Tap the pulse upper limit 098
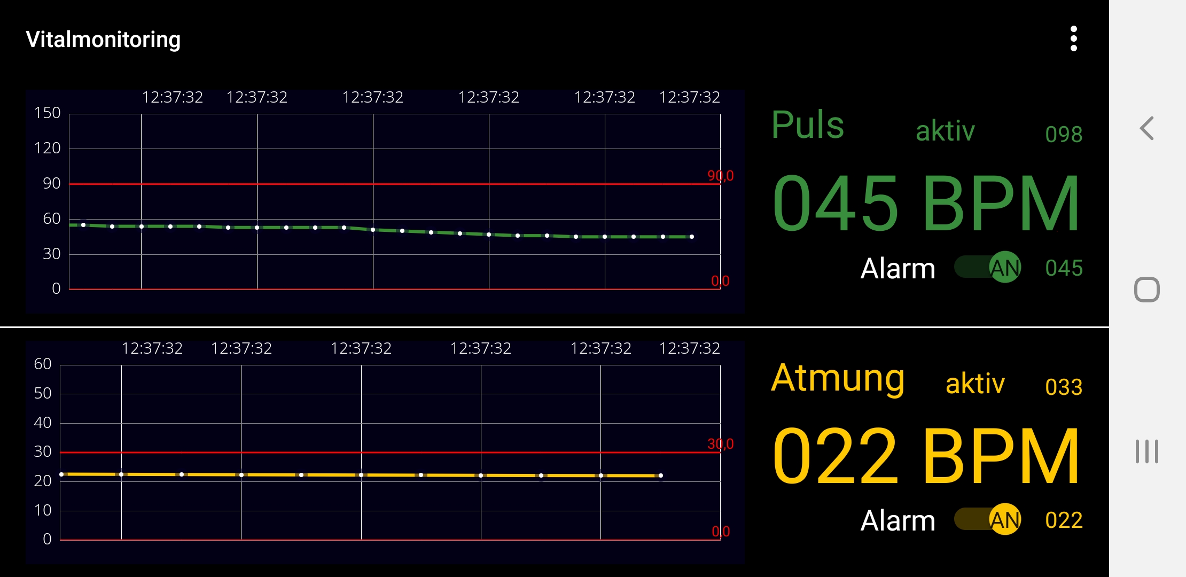The height and width of the screenshot is (577, 1186). [x=1064, y=134]
